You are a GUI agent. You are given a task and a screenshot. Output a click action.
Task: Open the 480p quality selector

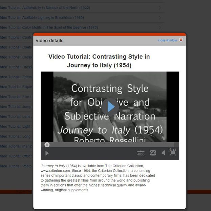pyautogui.click(x=141, y=153)
